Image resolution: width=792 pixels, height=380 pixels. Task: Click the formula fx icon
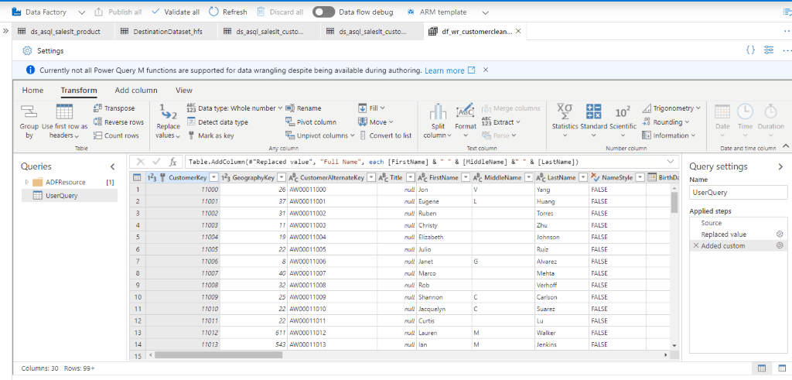click(172, 162)
